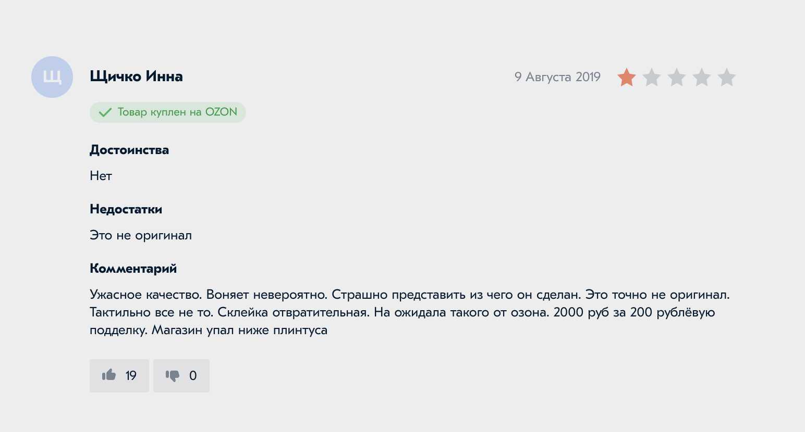
Task: Click the comment starting with "Ужасное качество"
Action: click(409, 312)
